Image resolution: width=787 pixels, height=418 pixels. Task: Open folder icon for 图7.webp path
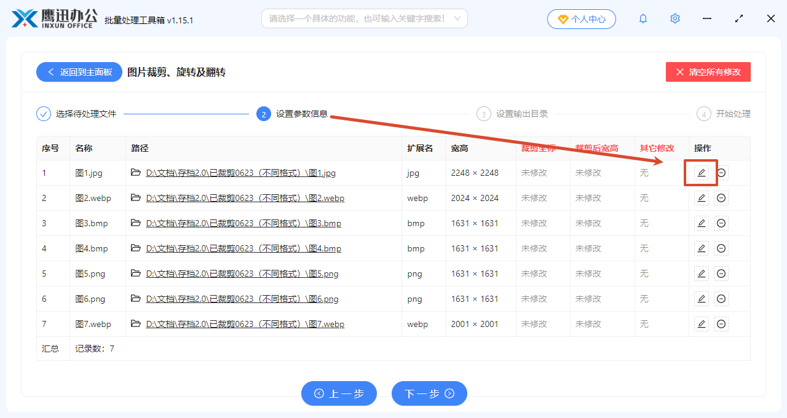click(x=136, y=324)
